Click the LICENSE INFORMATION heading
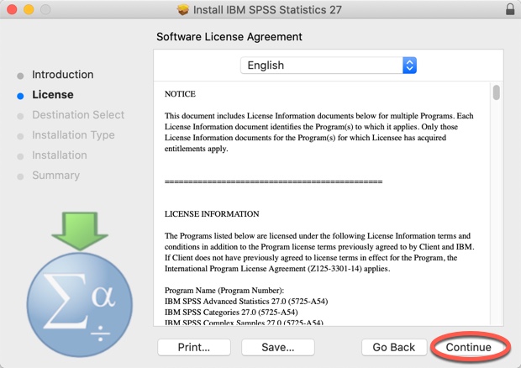This screenshot has height=368, width=521. 212,214
